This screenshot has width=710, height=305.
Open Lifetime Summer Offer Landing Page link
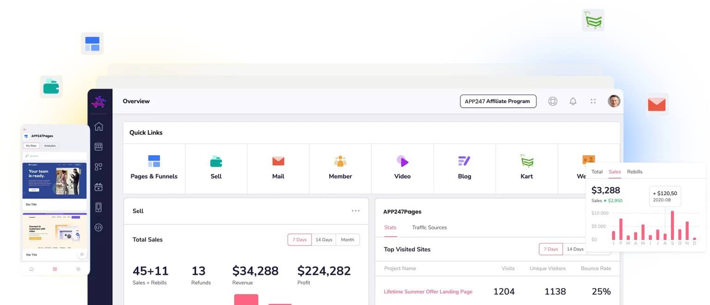(x=428, y=292)
